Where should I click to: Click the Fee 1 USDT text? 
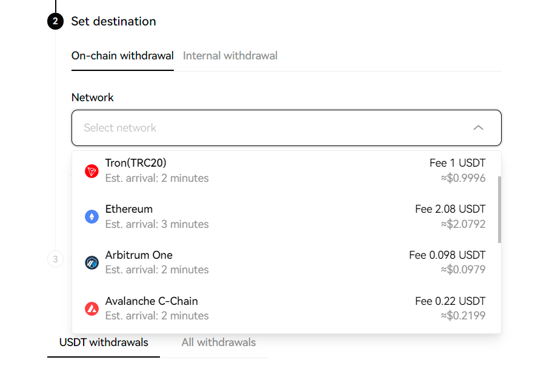pyautogui.click(x=457, y=163)
